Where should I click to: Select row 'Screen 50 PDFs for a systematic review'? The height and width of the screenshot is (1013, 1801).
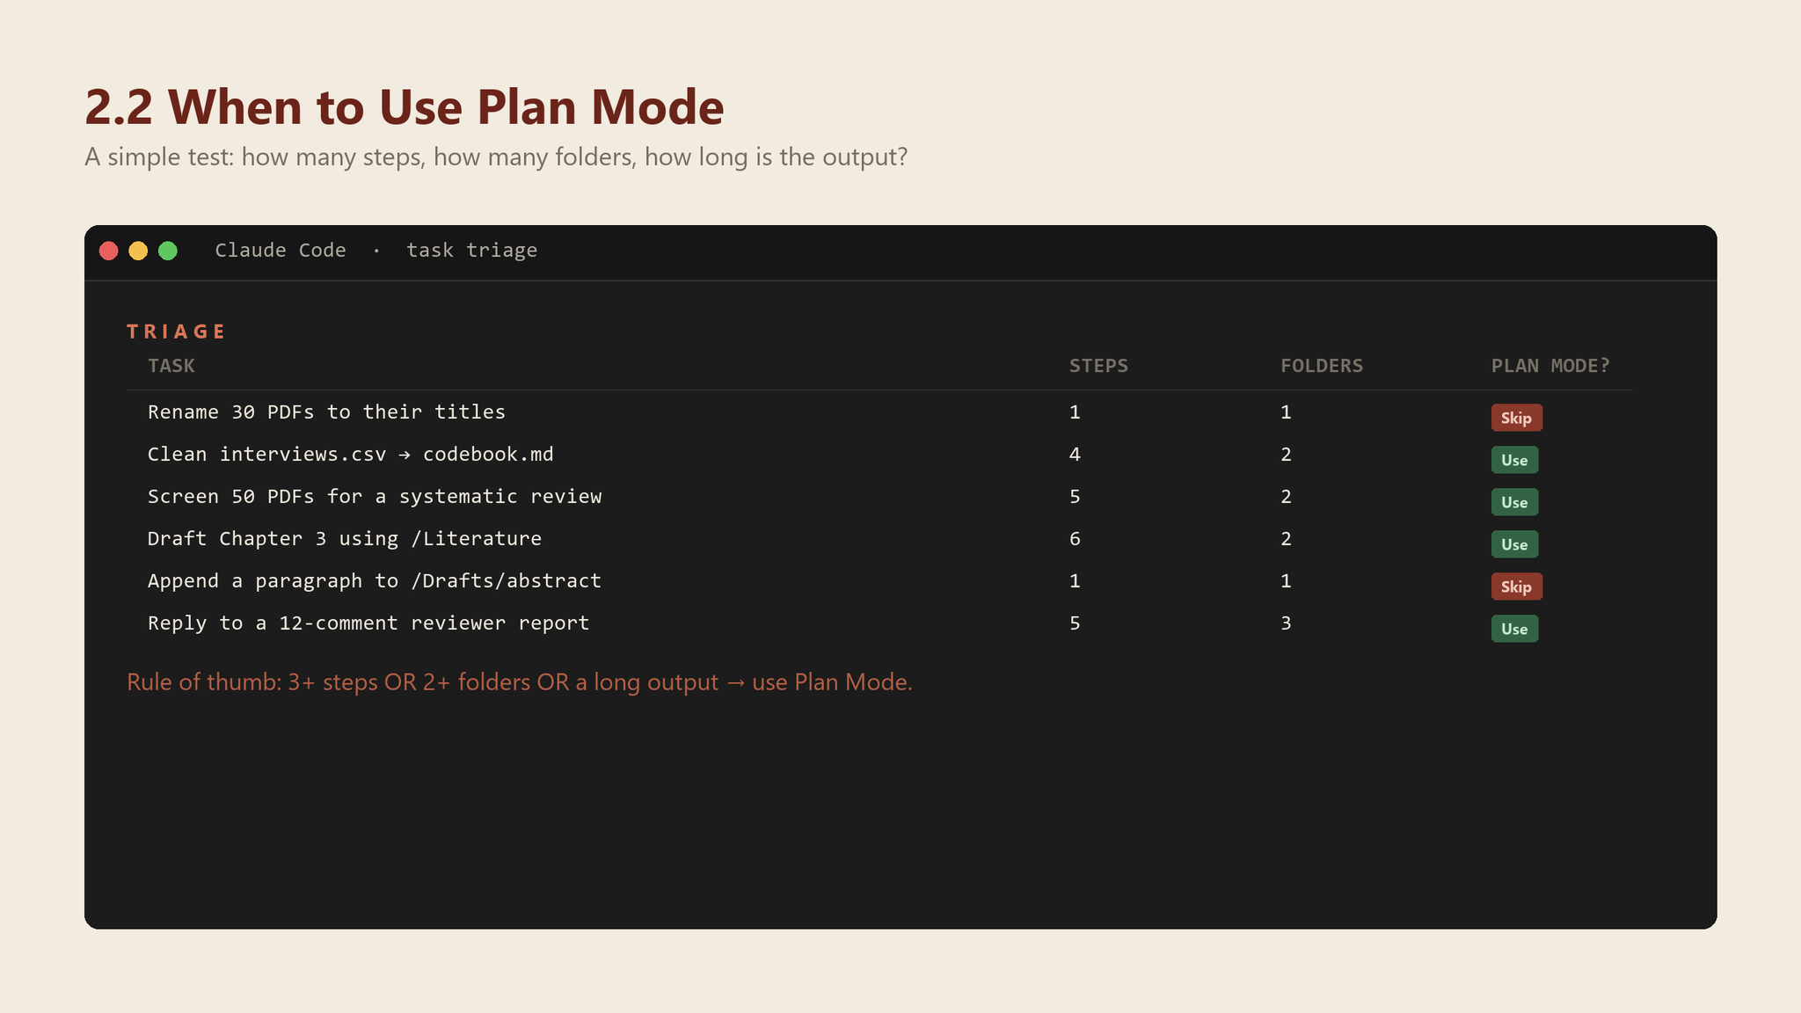click(x=879, y=497)
